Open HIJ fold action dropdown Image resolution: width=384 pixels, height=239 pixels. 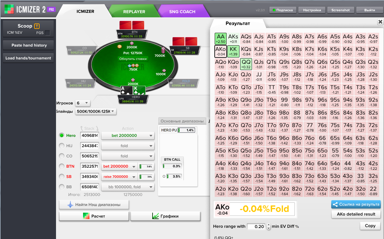point(127,146)
